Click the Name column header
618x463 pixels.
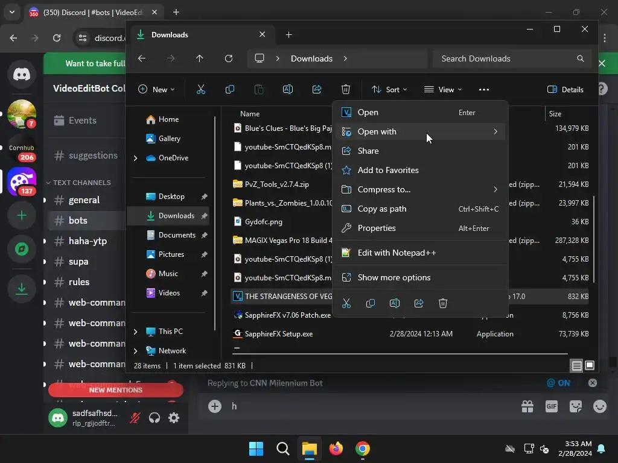click(x=250, y=114)
